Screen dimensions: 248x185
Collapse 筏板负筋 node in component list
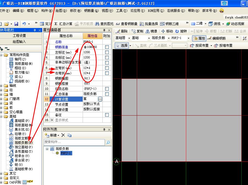point(47,149)
